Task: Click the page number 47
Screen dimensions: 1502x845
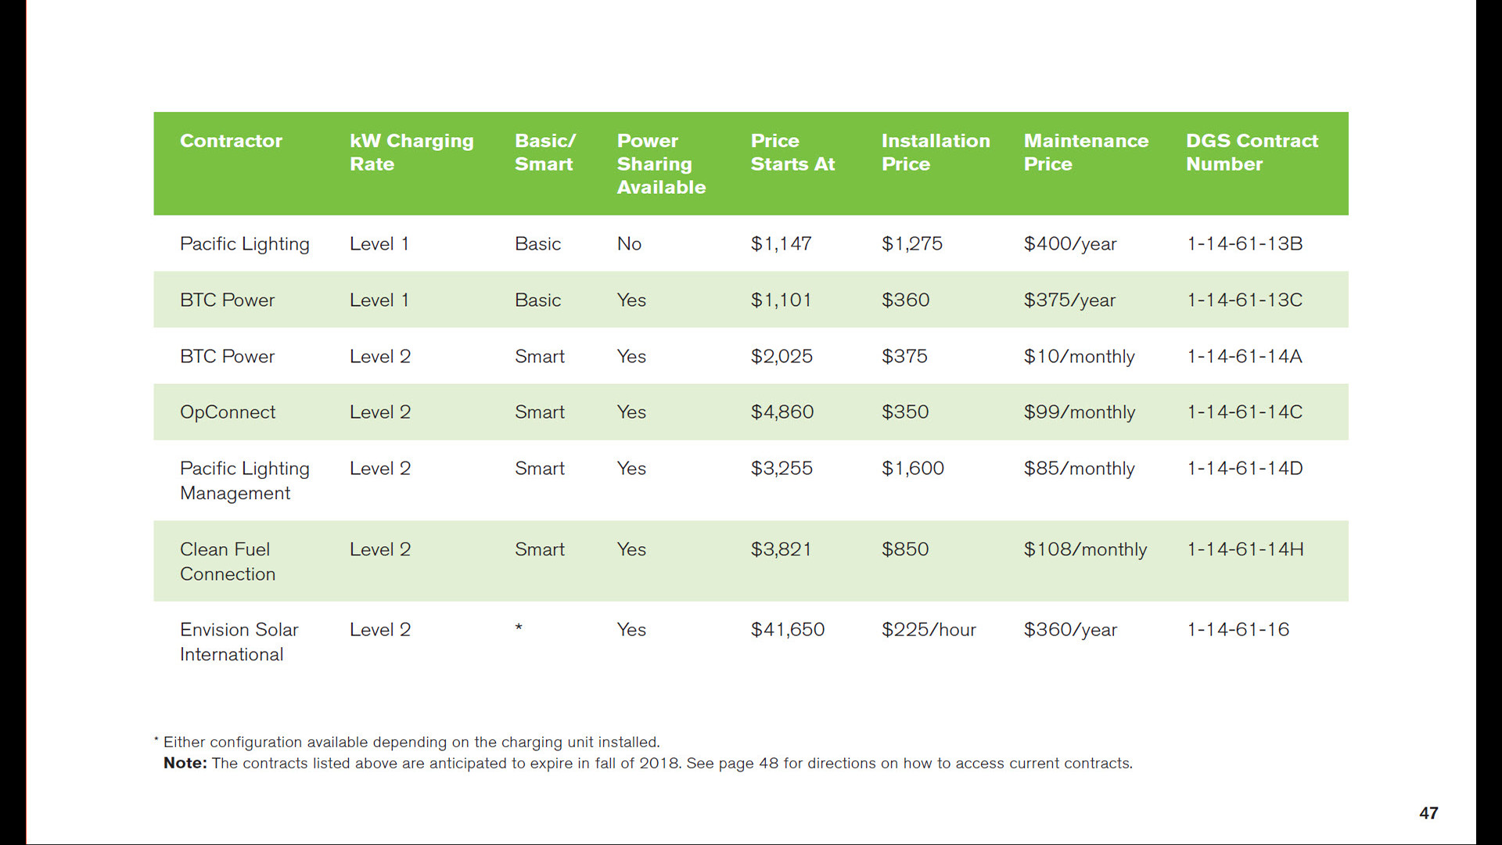Action: (x=1428, y=814)
